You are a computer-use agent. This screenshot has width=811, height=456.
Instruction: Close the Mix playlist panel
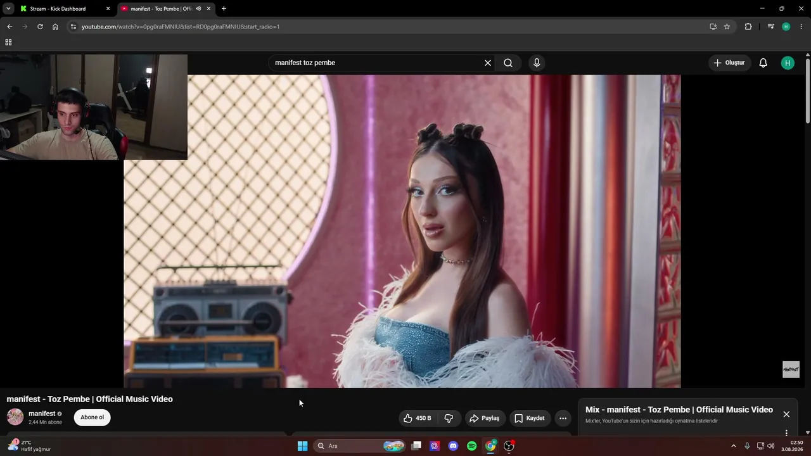pyautogui.click(x=786, y=414)
